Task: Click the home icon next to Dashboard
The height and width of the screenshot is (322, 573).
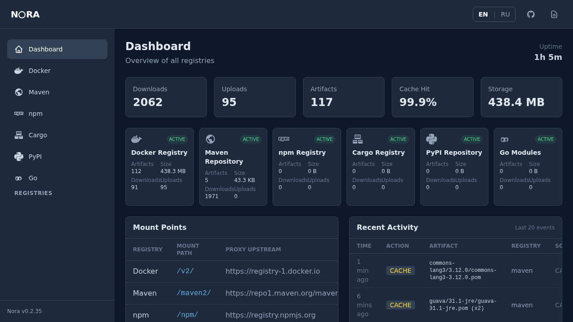Action: pos(18,49)
